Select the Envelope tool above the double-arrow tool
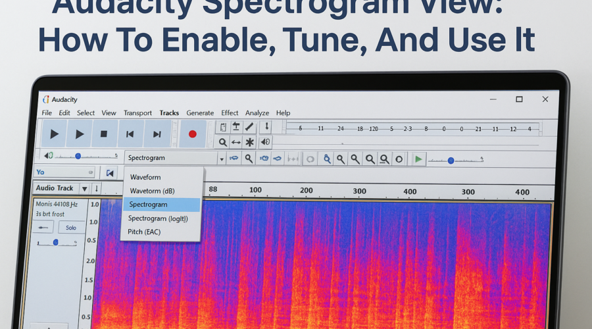592x329 pixels. click(x=236, y=127)
